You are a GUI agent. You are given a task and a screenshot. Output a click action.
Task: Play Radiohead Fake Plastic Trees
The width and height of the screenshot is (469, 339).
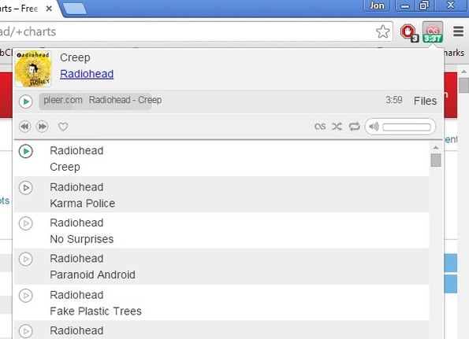(x=26, y=296)
